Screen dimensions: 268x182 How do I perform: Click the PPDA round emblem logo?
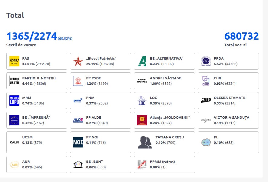tap(206, 61)
